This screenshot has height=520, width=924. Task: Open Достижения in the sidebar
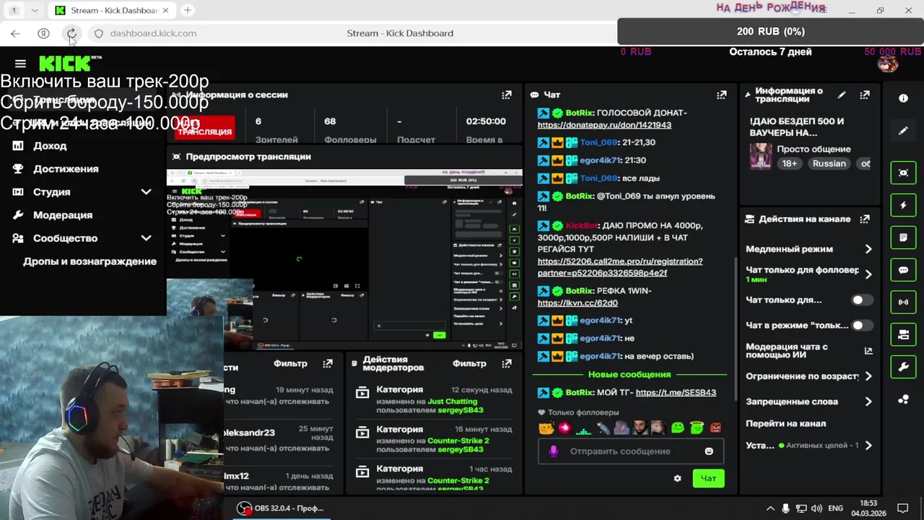point(66,169)
